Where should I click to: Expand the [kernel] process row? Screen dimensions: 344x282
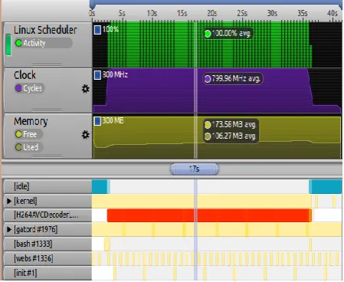[x=9, y=201]
